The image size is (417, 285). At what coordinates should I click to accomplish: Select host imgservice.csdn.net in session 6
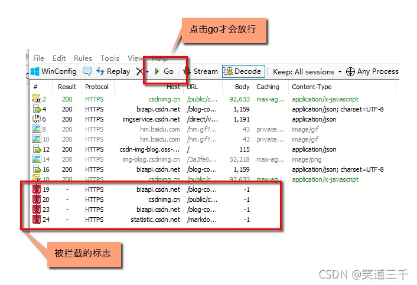coord(151,119)
